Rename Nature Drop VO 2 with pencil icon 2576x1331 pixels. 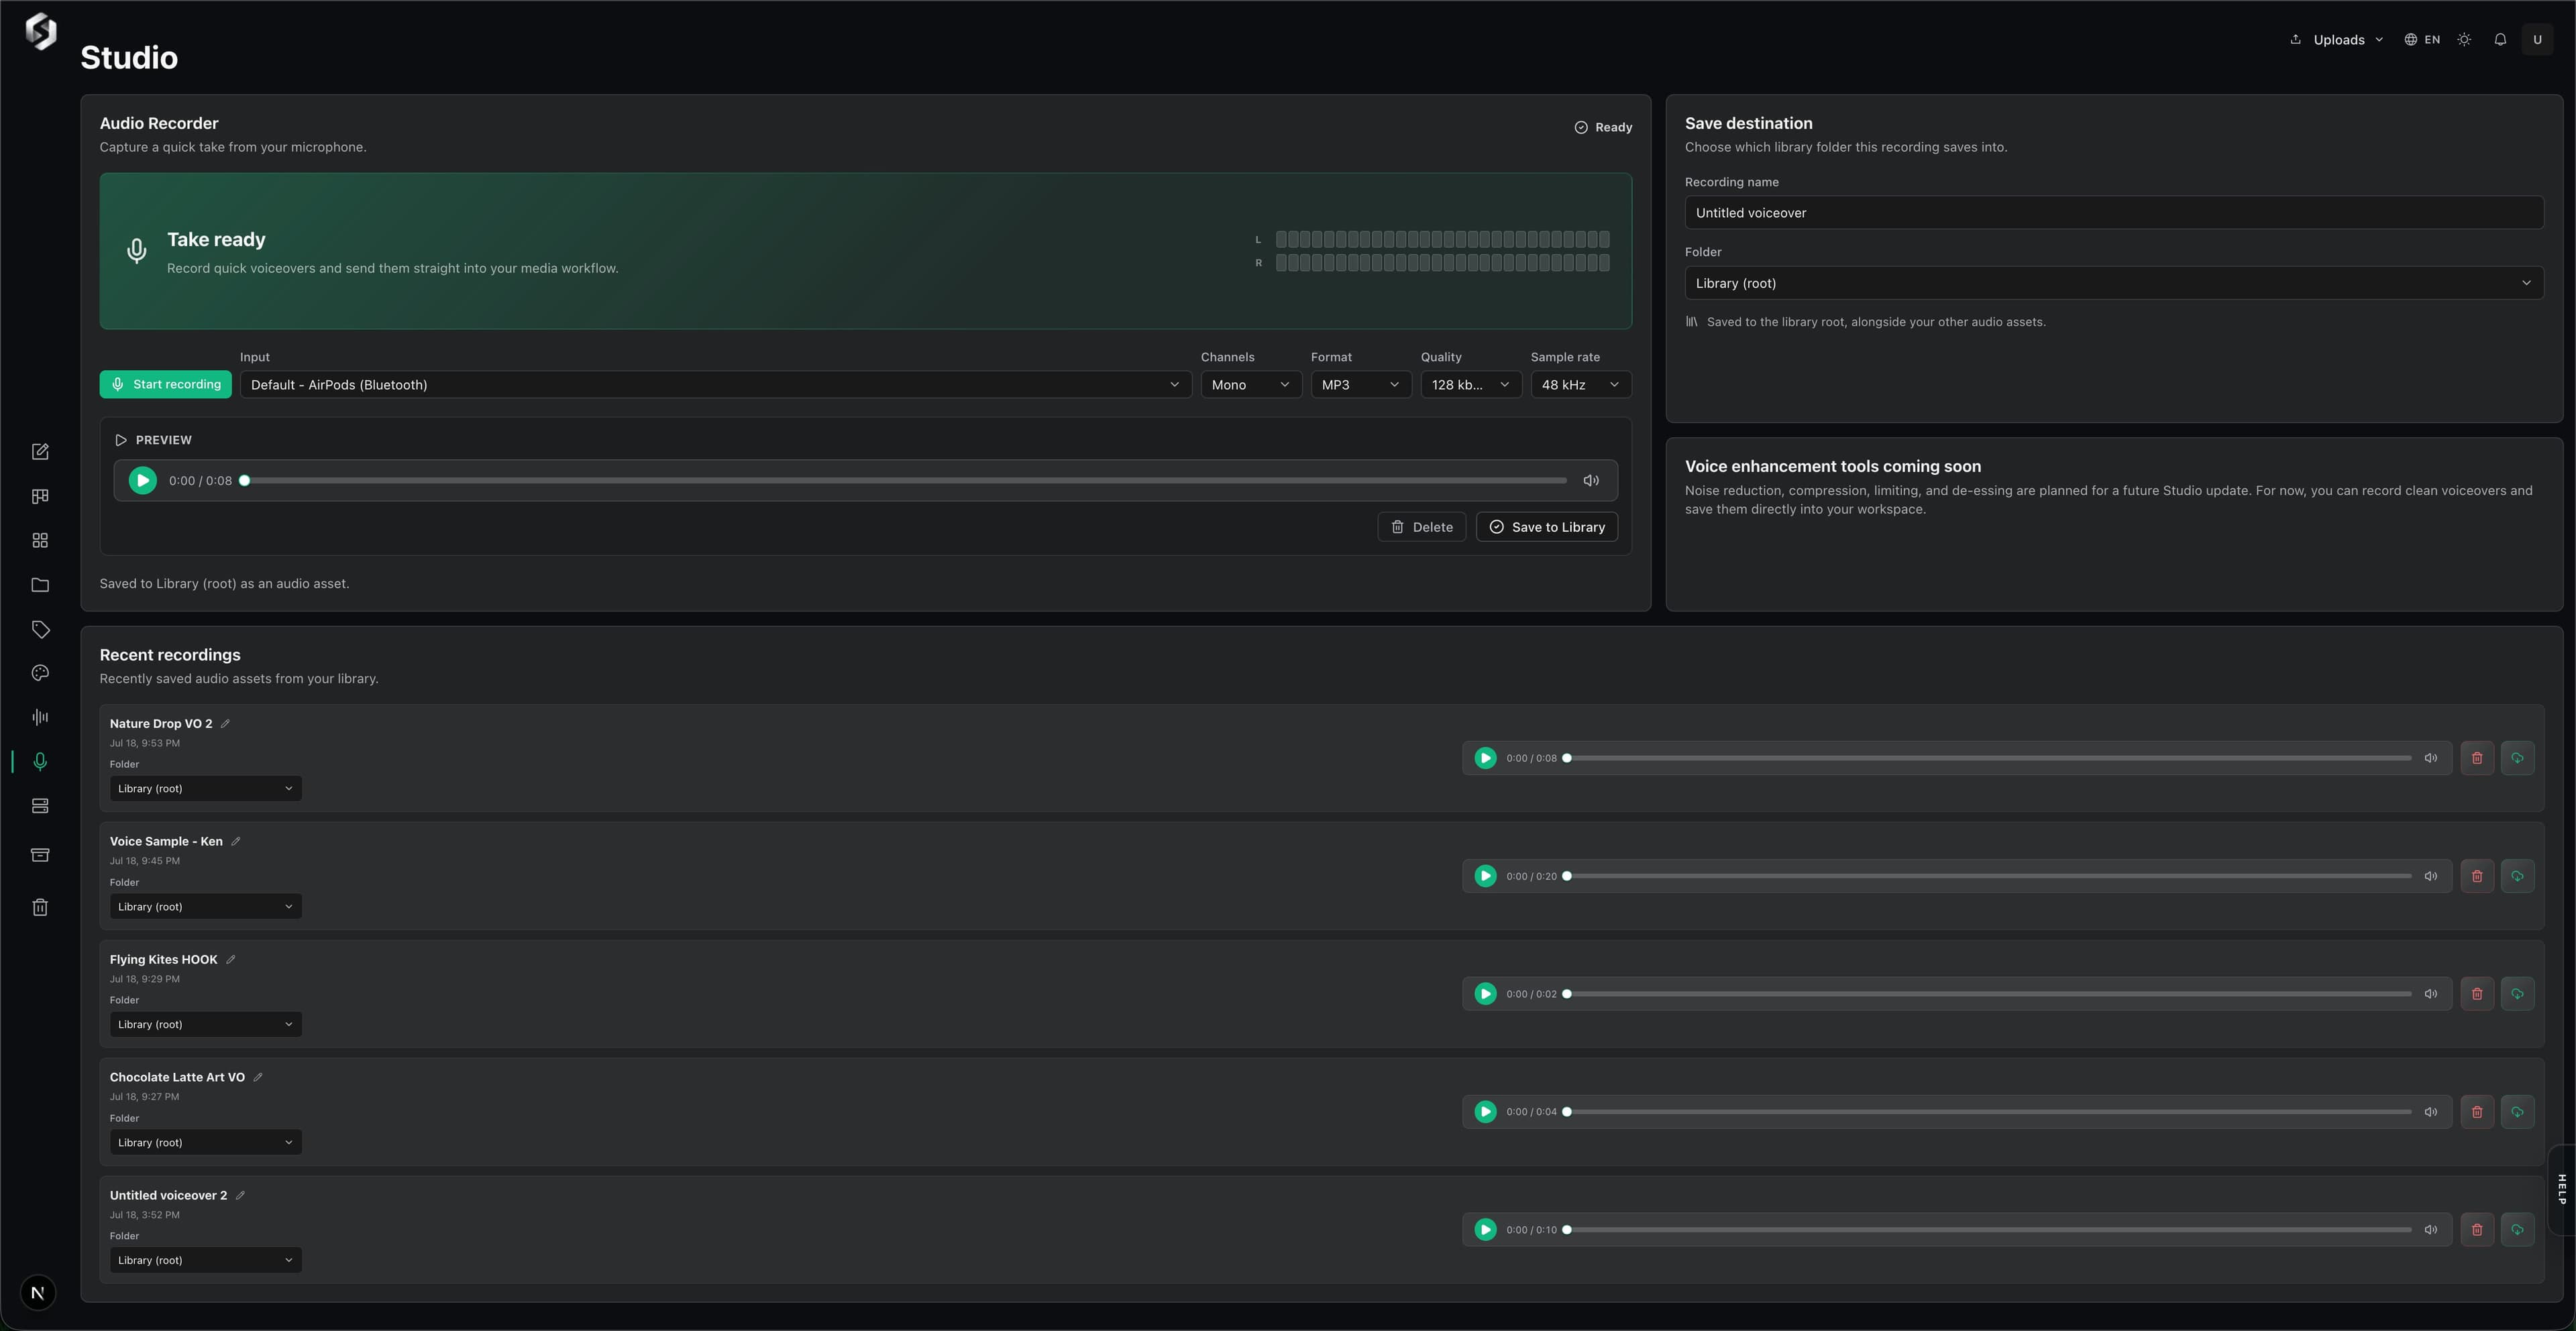coord(225,724)
